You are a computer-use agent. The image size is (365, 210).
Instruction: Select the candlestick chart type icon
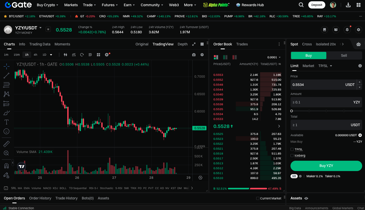pyautogui.click(x=65, y=55)
